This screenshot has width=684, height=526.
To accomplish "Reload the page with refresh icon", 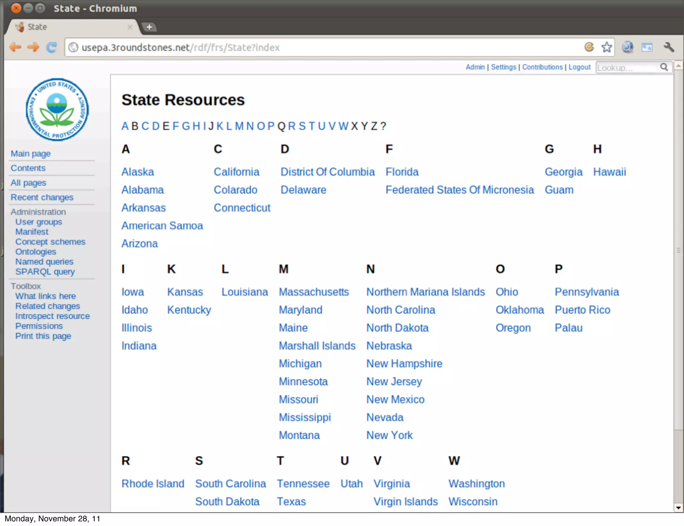I will pos(51,47).
